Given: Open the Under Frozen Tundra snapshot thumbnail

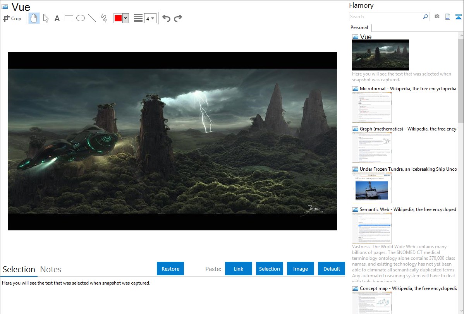Looking at the screenshot, I should (372, 188).
